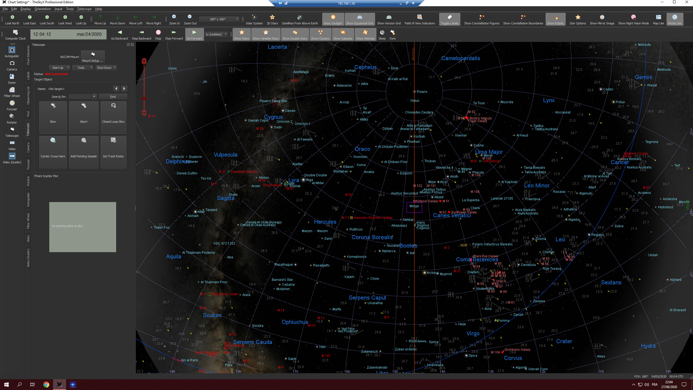Open Star Options
Image resolution: width=693 pixels, height=390 pixels.
tap(577, 19)
